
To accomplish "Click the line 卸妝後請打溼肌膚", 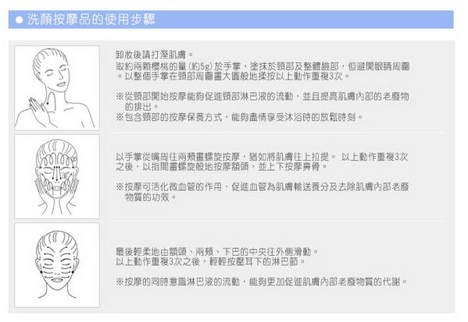I will point(155,55).
